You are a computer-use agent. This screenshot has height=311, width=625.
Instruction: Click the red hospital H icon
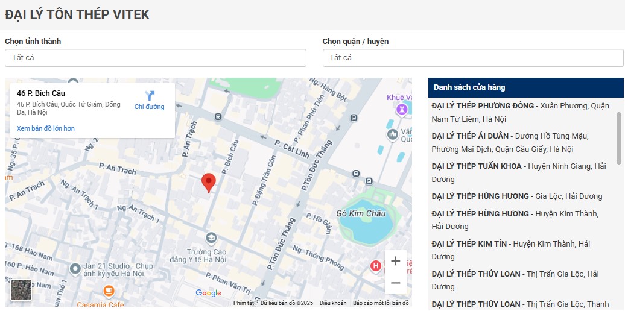tap(375, 266)
